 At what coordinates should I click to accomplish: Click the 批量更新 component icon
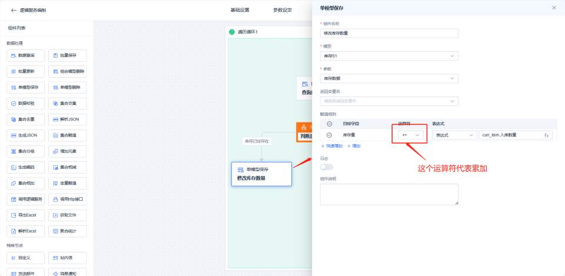[14, 72]
